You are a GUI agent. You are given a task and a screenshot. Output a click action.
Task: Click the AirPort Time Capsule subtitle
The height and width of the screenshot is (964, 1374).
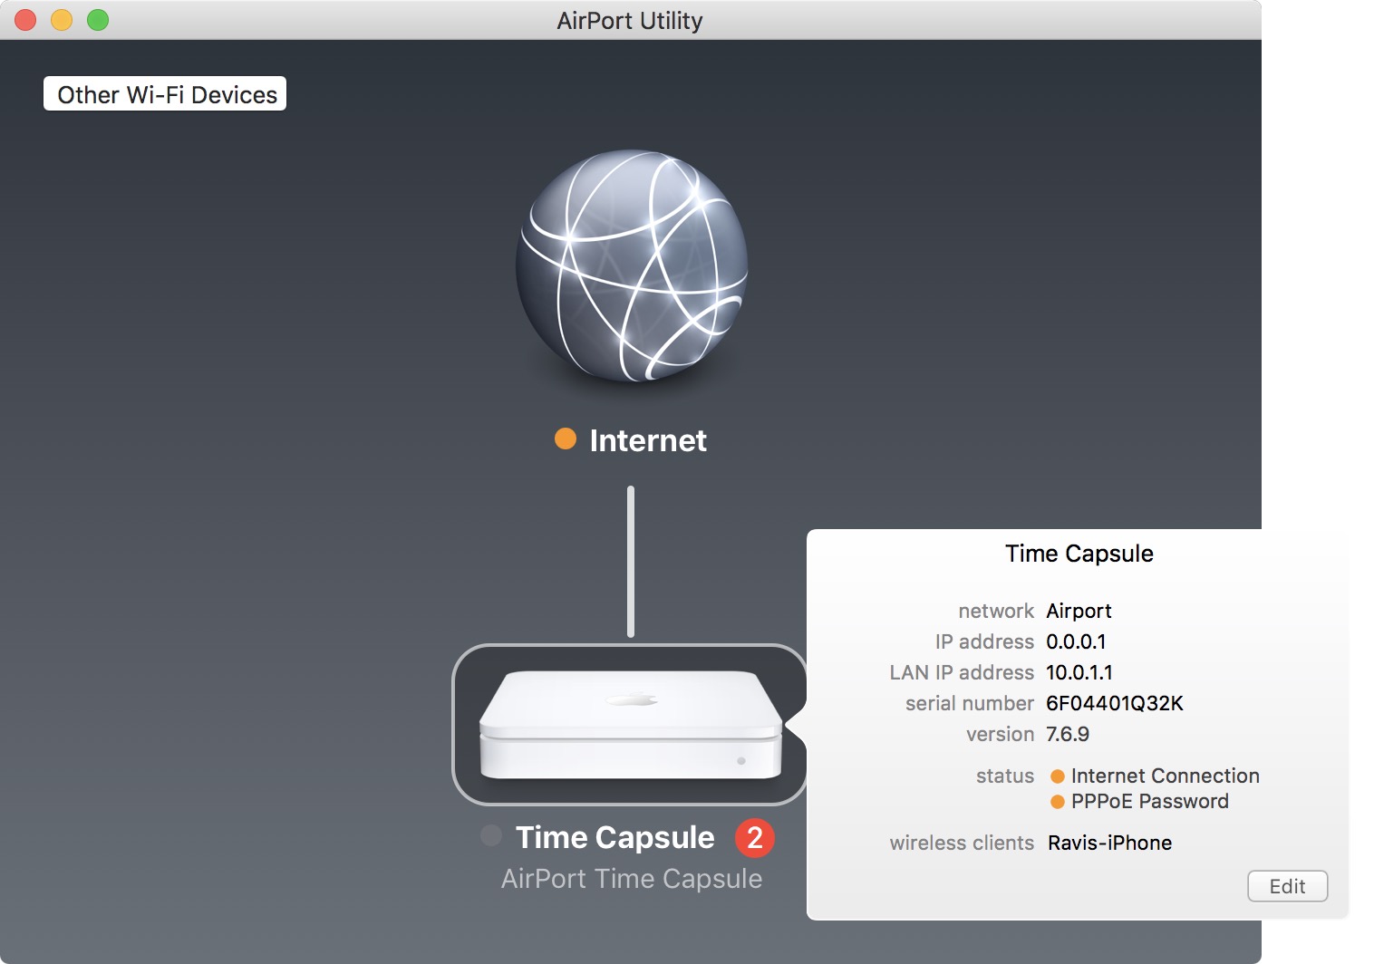[x=632, y=879]
